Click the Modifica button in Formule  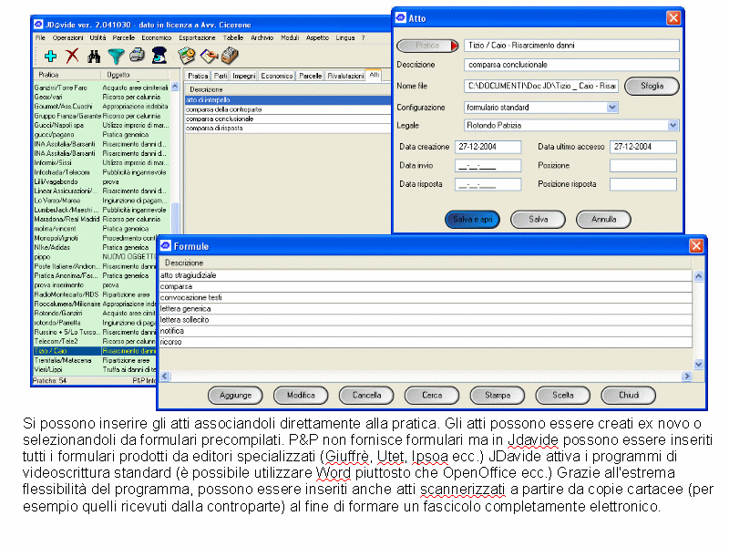tap(301, 396)
